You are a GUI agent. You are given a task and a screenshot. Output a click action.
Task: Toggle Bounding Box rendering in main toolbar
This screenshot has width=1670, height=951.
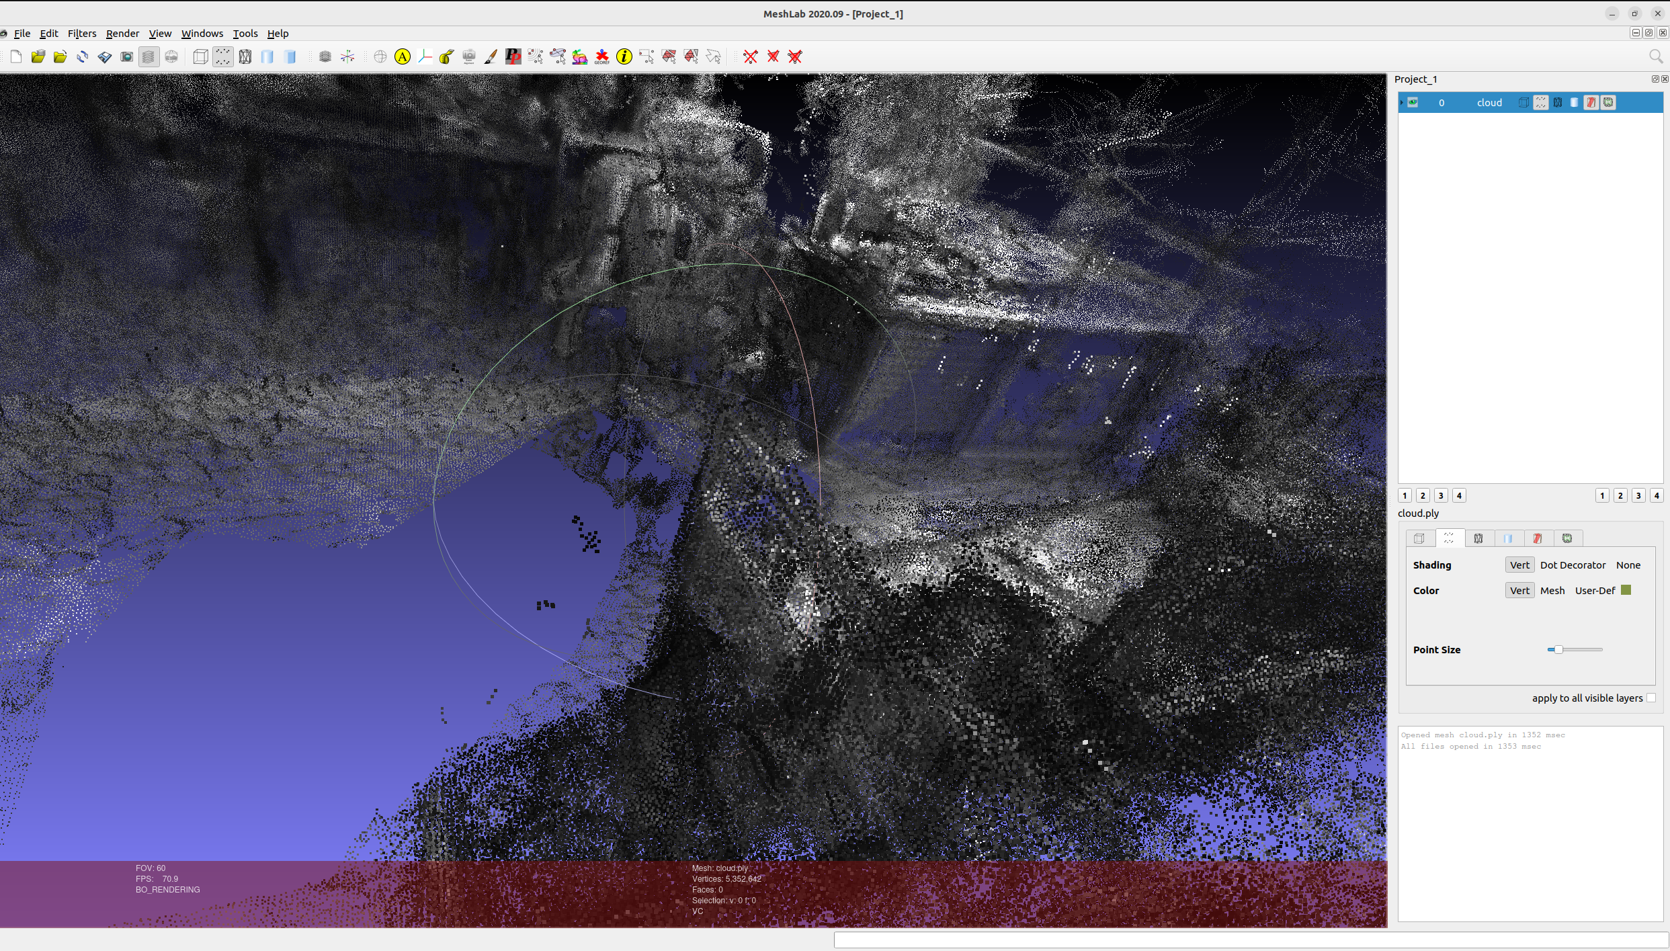coord(200,57)
